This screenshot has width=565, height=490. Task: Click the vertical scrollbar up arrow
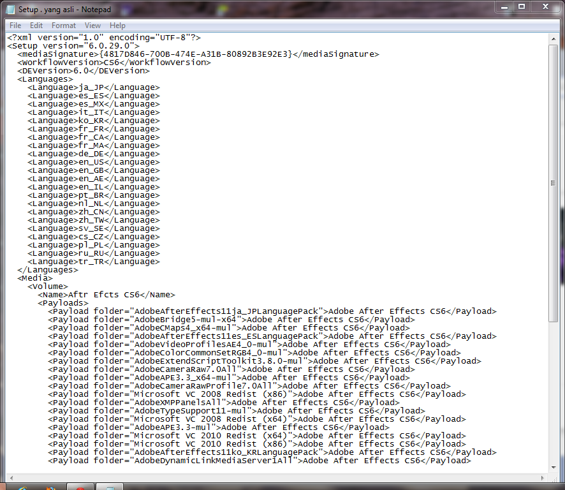click(x=554, y=38)
